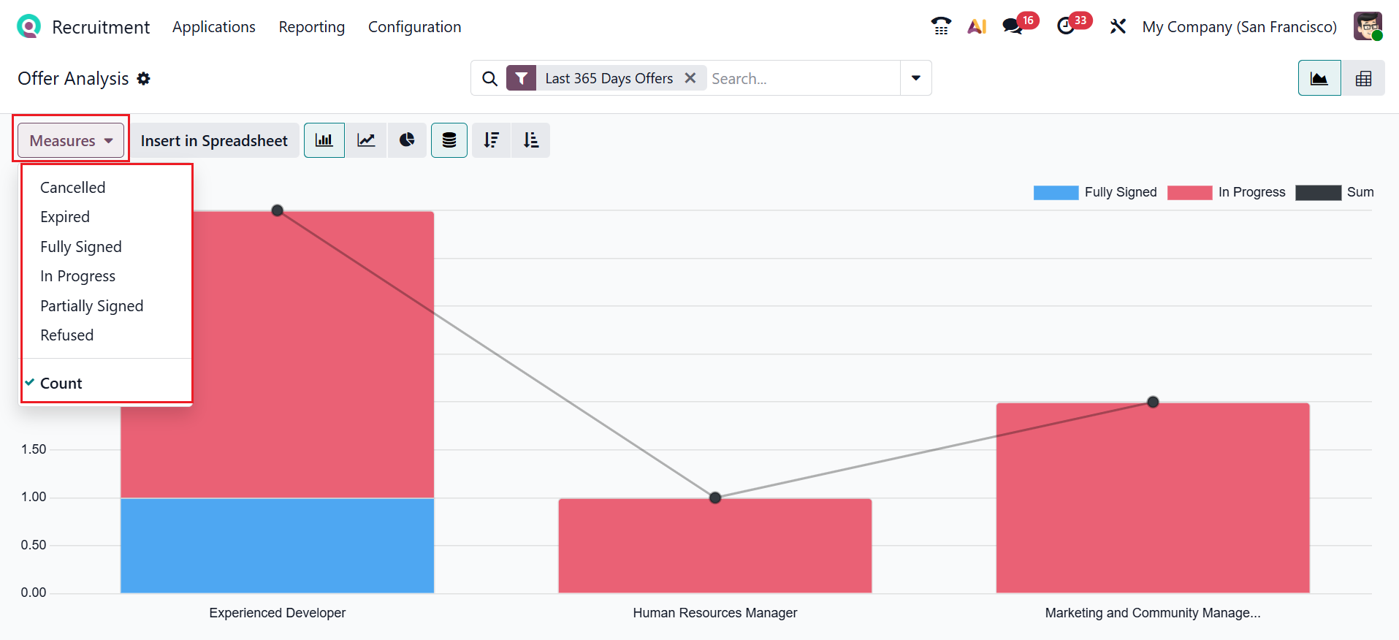Screen dimensions: 1399x640
Task: Click Insert in Spreadsheet button
Action: pyautogui.click(x=214, y=140)
